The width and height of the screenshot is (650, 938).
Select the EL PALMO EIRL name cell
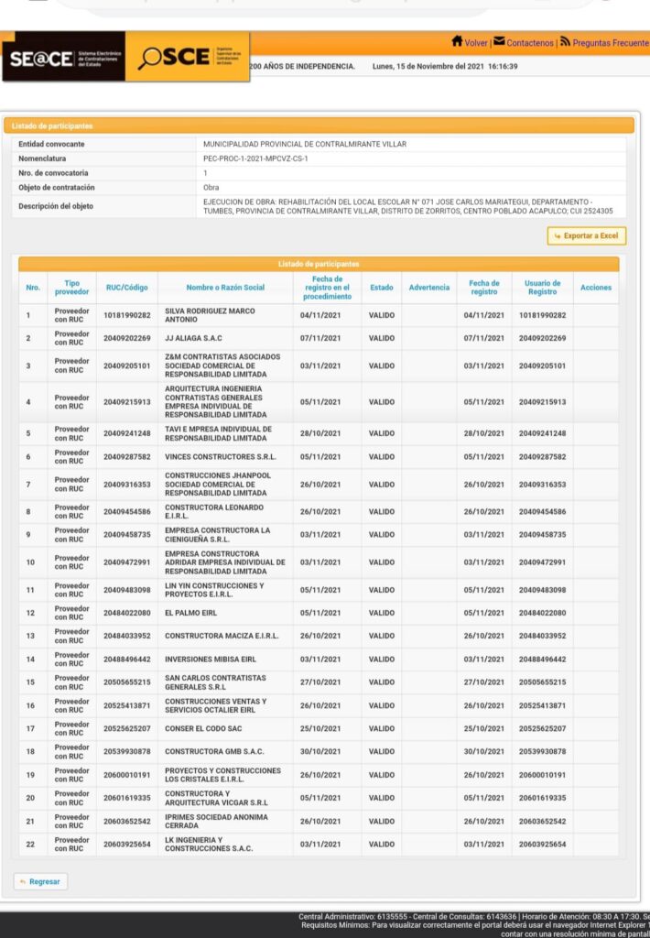click(190, 613)
